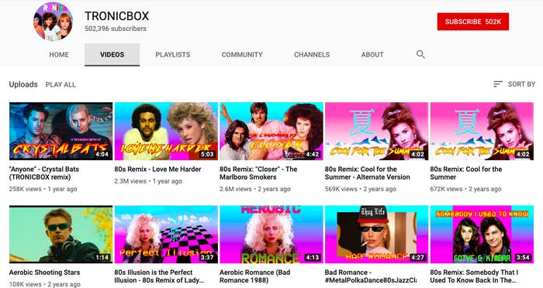Subscribe to the TRONICBOX channel
This screenshot has height=288, width=543.
473,22
